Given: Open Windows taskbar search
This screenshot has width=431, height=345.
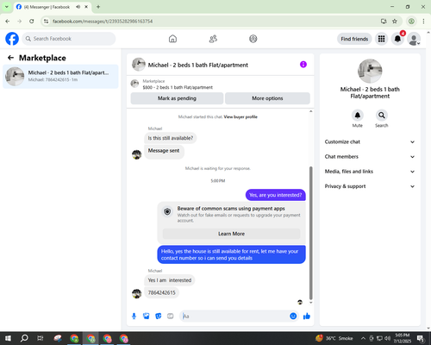Looking at the screenshot, I should click(24, 338).
